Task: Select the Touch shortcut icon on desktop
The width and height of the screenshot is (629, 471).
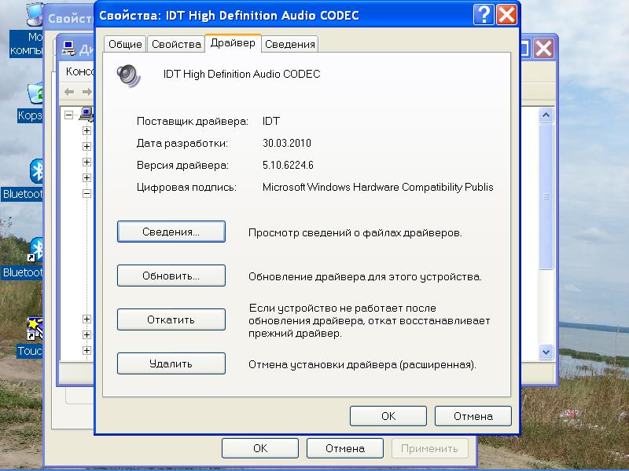Action: tap(33, 328)
